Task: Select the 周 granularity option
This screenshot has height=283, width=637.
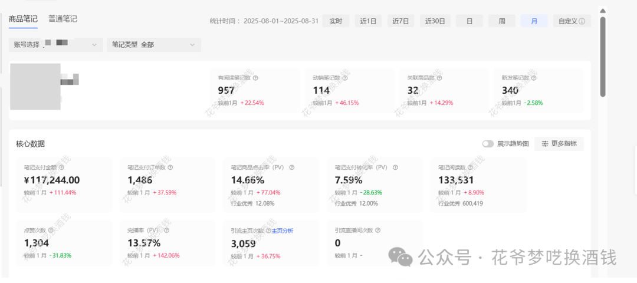Action: coord(502,21)
